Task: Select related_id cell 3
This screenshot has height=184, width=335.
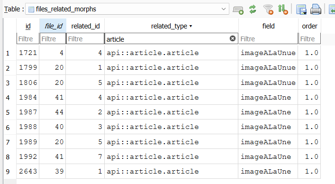Action: pyautogui.click(x=85, y=127)
